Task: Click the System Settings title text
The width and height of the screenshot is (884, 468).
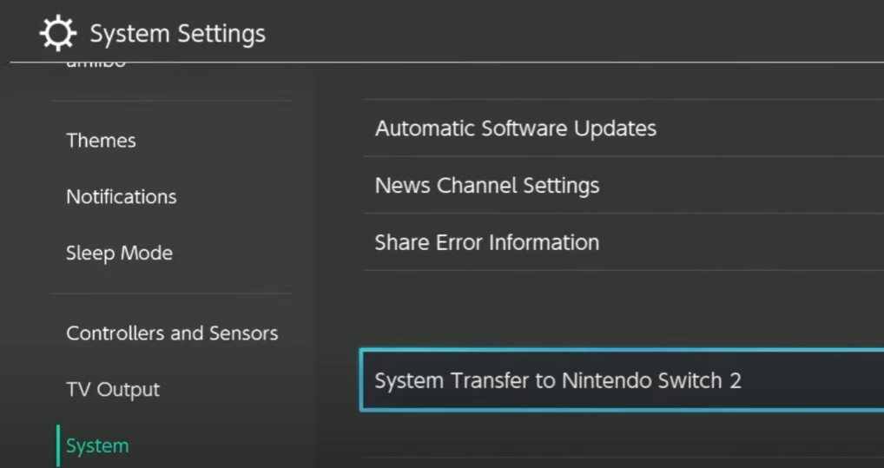Action: (177, 34)
